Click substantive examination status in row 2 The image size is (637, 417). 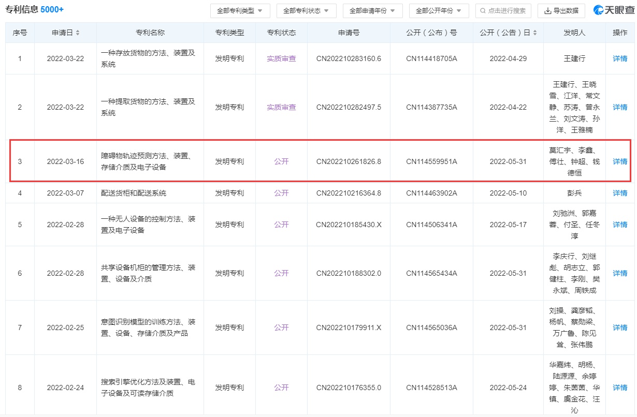pyautogui.click(x=281, y=107)
